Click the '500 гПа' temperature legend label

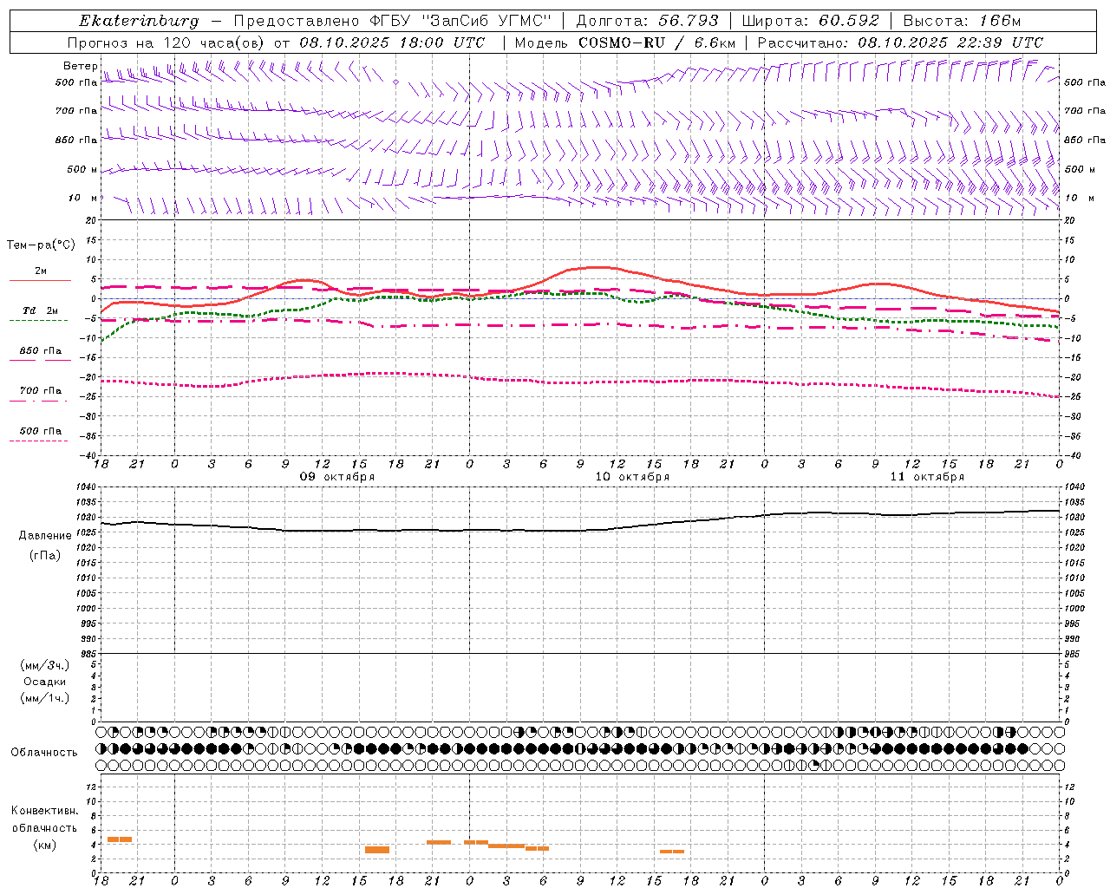[x=41, y=431]
